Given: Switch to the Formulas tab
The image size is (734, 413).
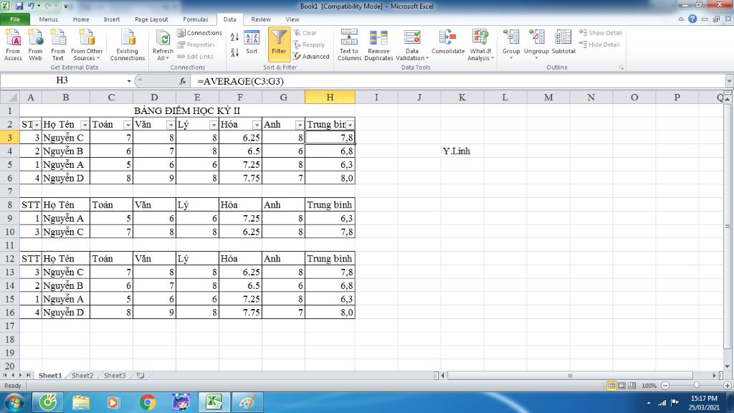Looking at the screenshot, I should [196, 19].
